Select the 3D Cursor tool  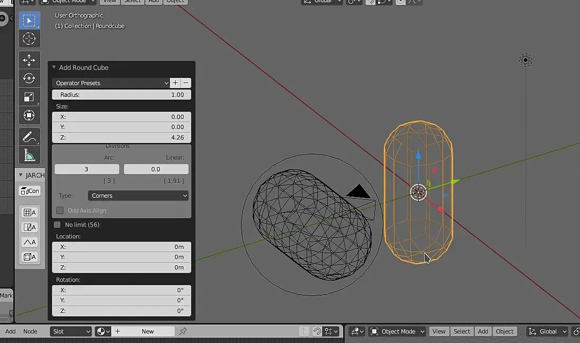coord(29,39)
